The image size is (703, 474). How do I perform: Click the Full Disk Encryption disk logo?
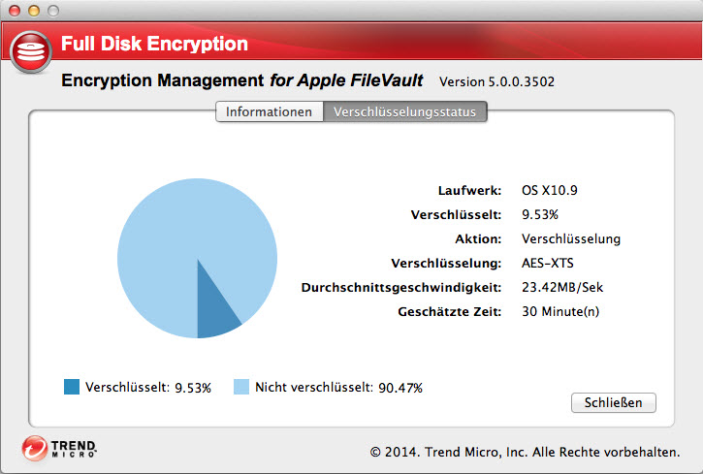pos(32,46)
